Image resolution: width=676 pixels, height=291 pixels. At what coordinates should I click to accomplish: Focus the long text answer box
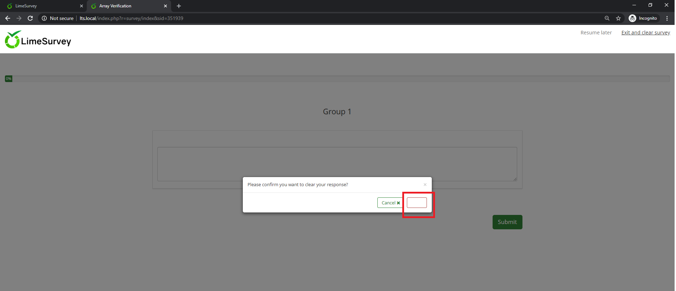coord(337,164)
